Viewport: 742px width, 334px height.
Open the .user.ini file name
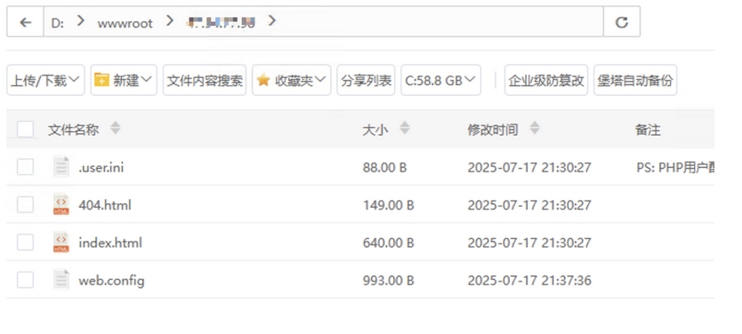coord(101,167)
